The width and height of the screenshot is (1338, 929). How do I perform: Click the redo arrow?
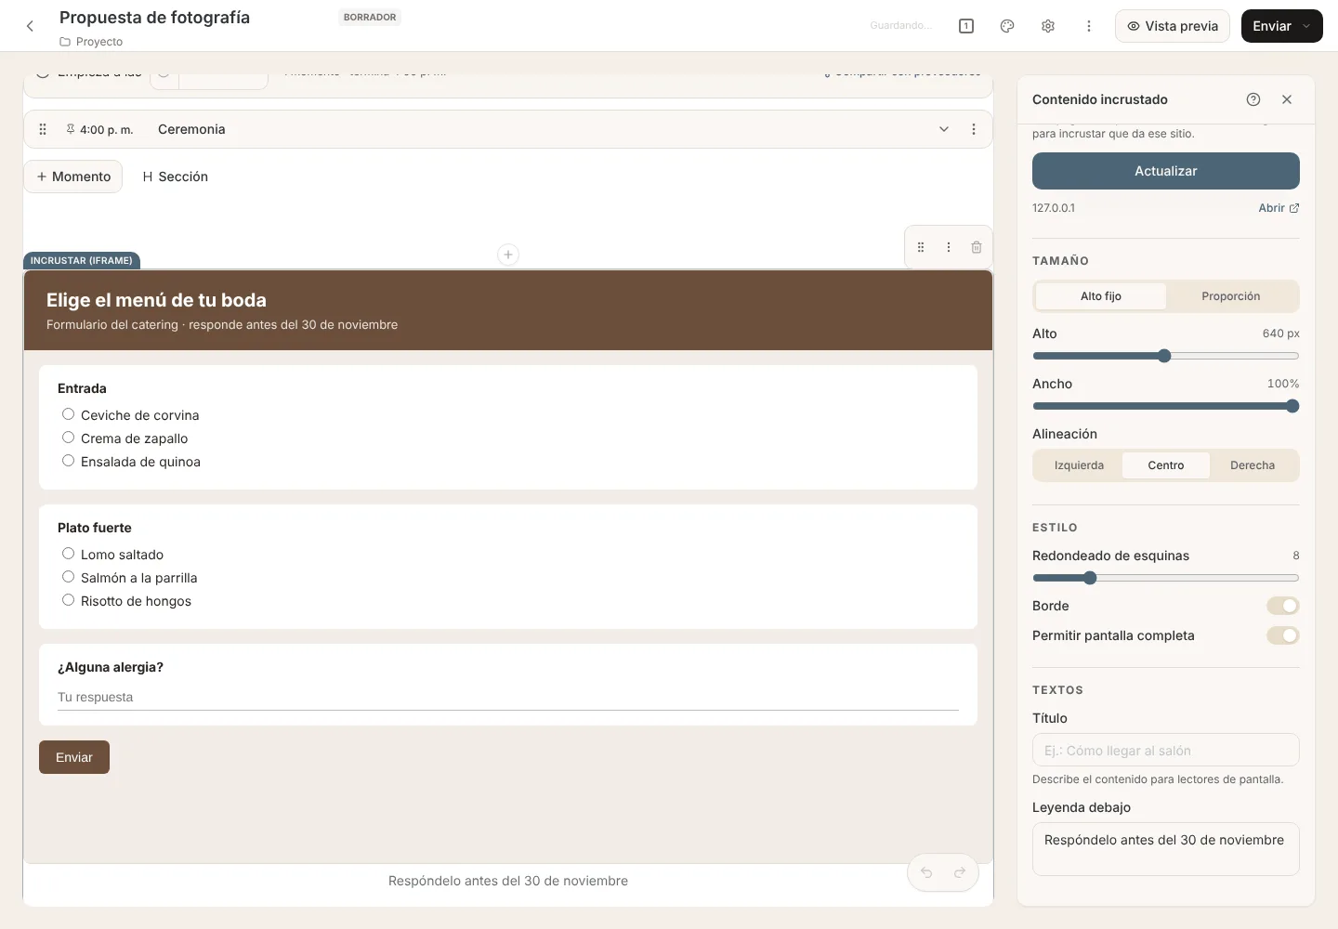(960, 872)
